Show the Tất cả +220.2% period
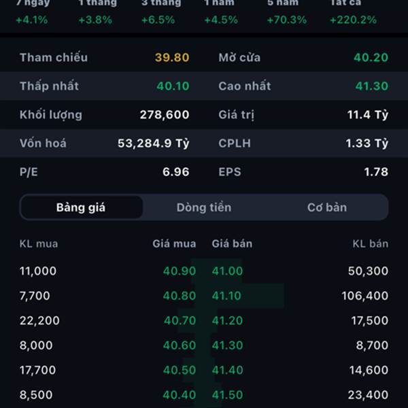408x408 pixels. click(353, 12)
